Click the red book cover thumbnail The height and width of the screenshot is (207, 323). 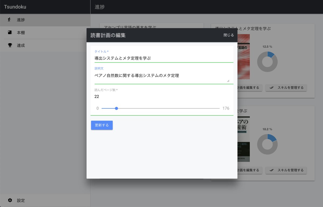[x=244, y=57]
